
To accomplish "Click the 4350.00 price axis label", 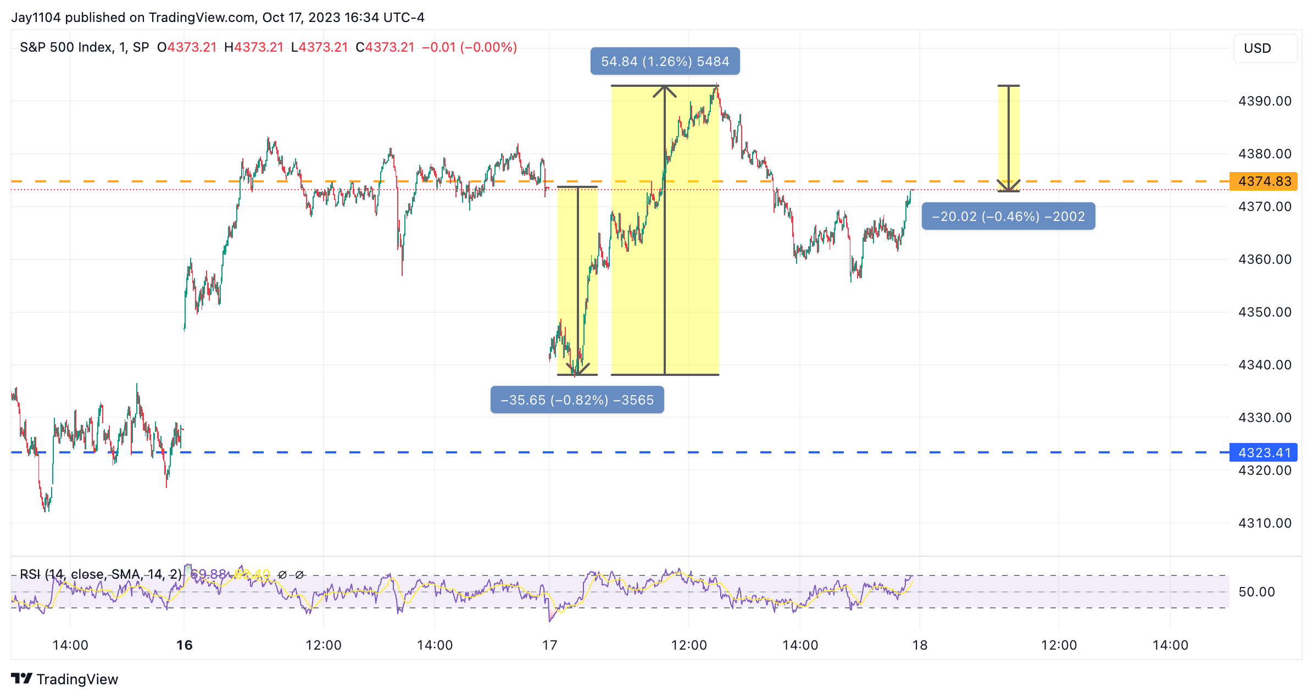I will click(x=1265, y=312).
